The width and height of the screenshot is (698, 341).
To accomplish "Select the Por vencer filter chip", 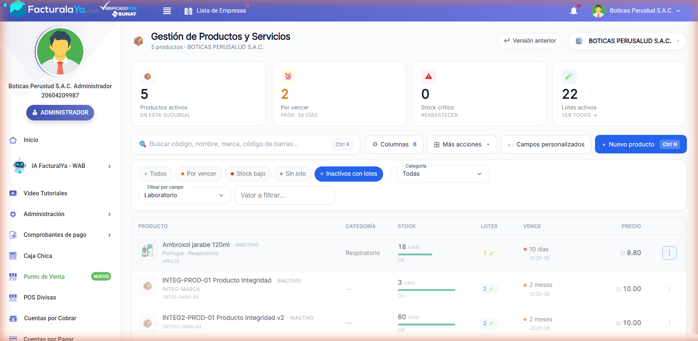I will tap(199, 174).
